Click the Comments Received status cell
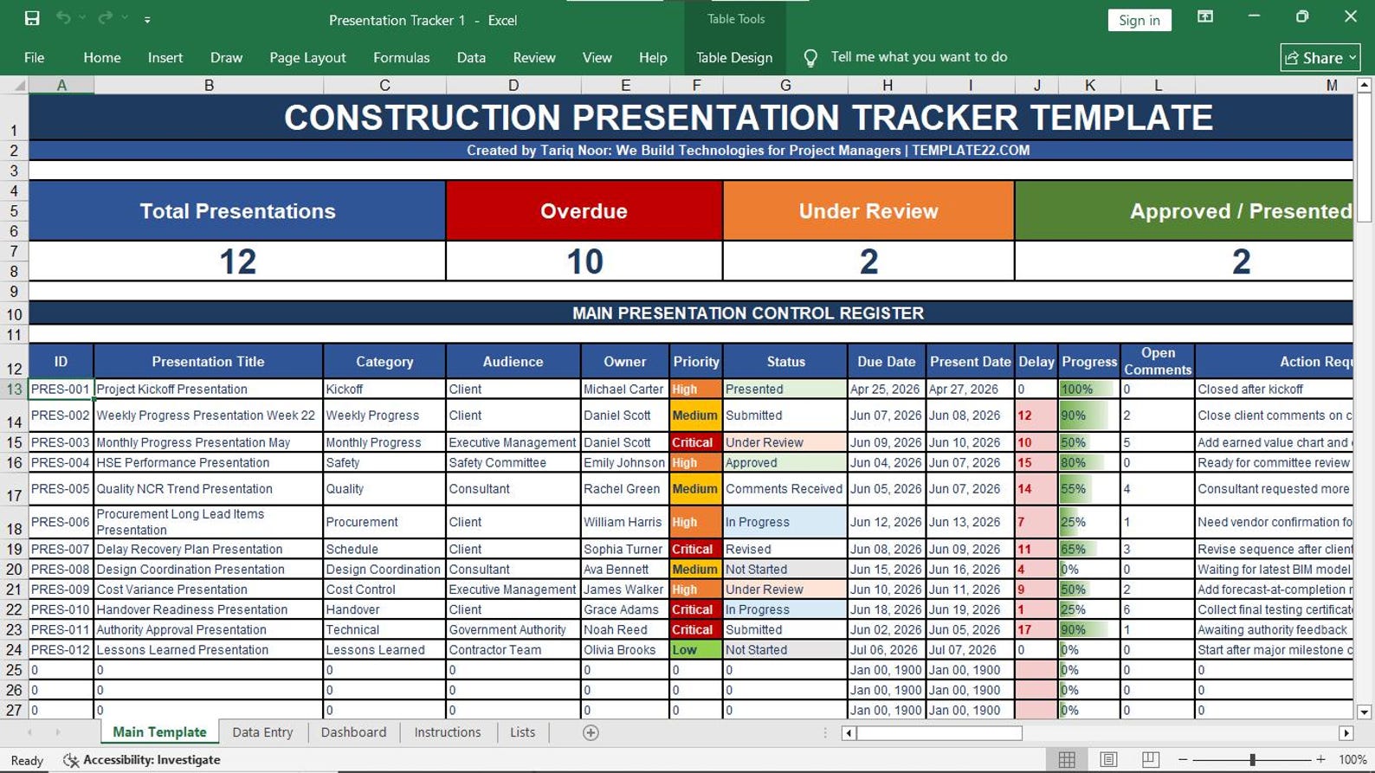1375x773 pixels. 785,489
